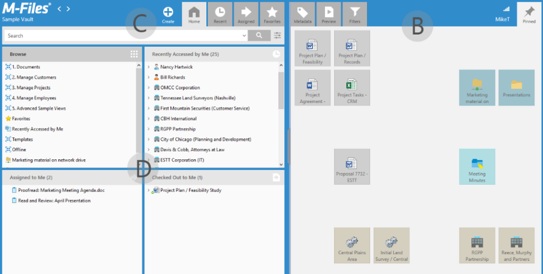Open the 4. Manage Employees view
The height and width of the screenshot is (274, 543).
coord(31,98)
